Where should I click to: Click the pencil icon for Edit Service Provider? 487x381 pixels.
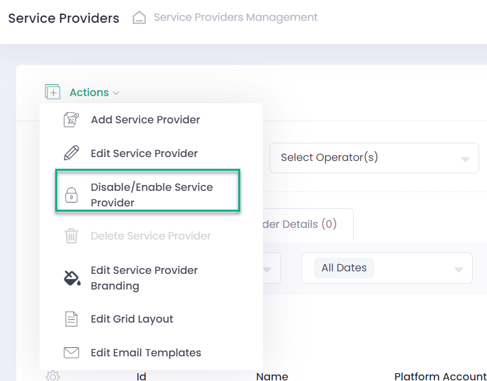[x=71, y=153]
